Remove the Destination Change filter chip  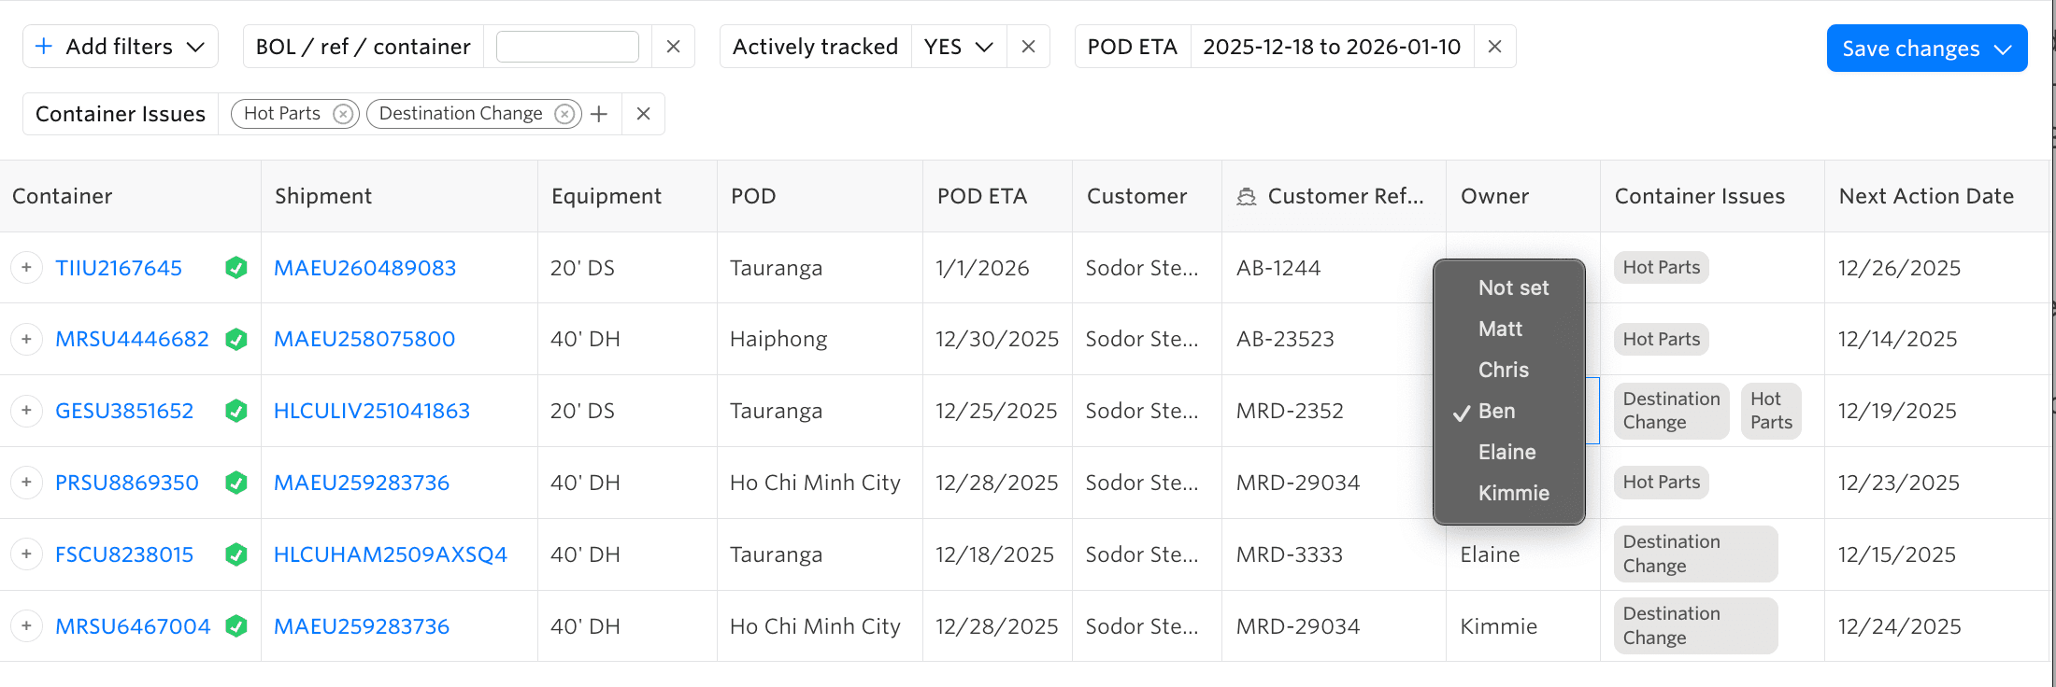(x=564, y=114)
